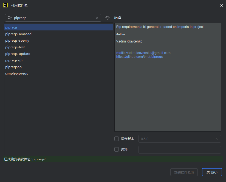Select pipreqs-spenly package
Image resolution: width=226 pixels, height=182 pixels.
[x=58, y=41]
